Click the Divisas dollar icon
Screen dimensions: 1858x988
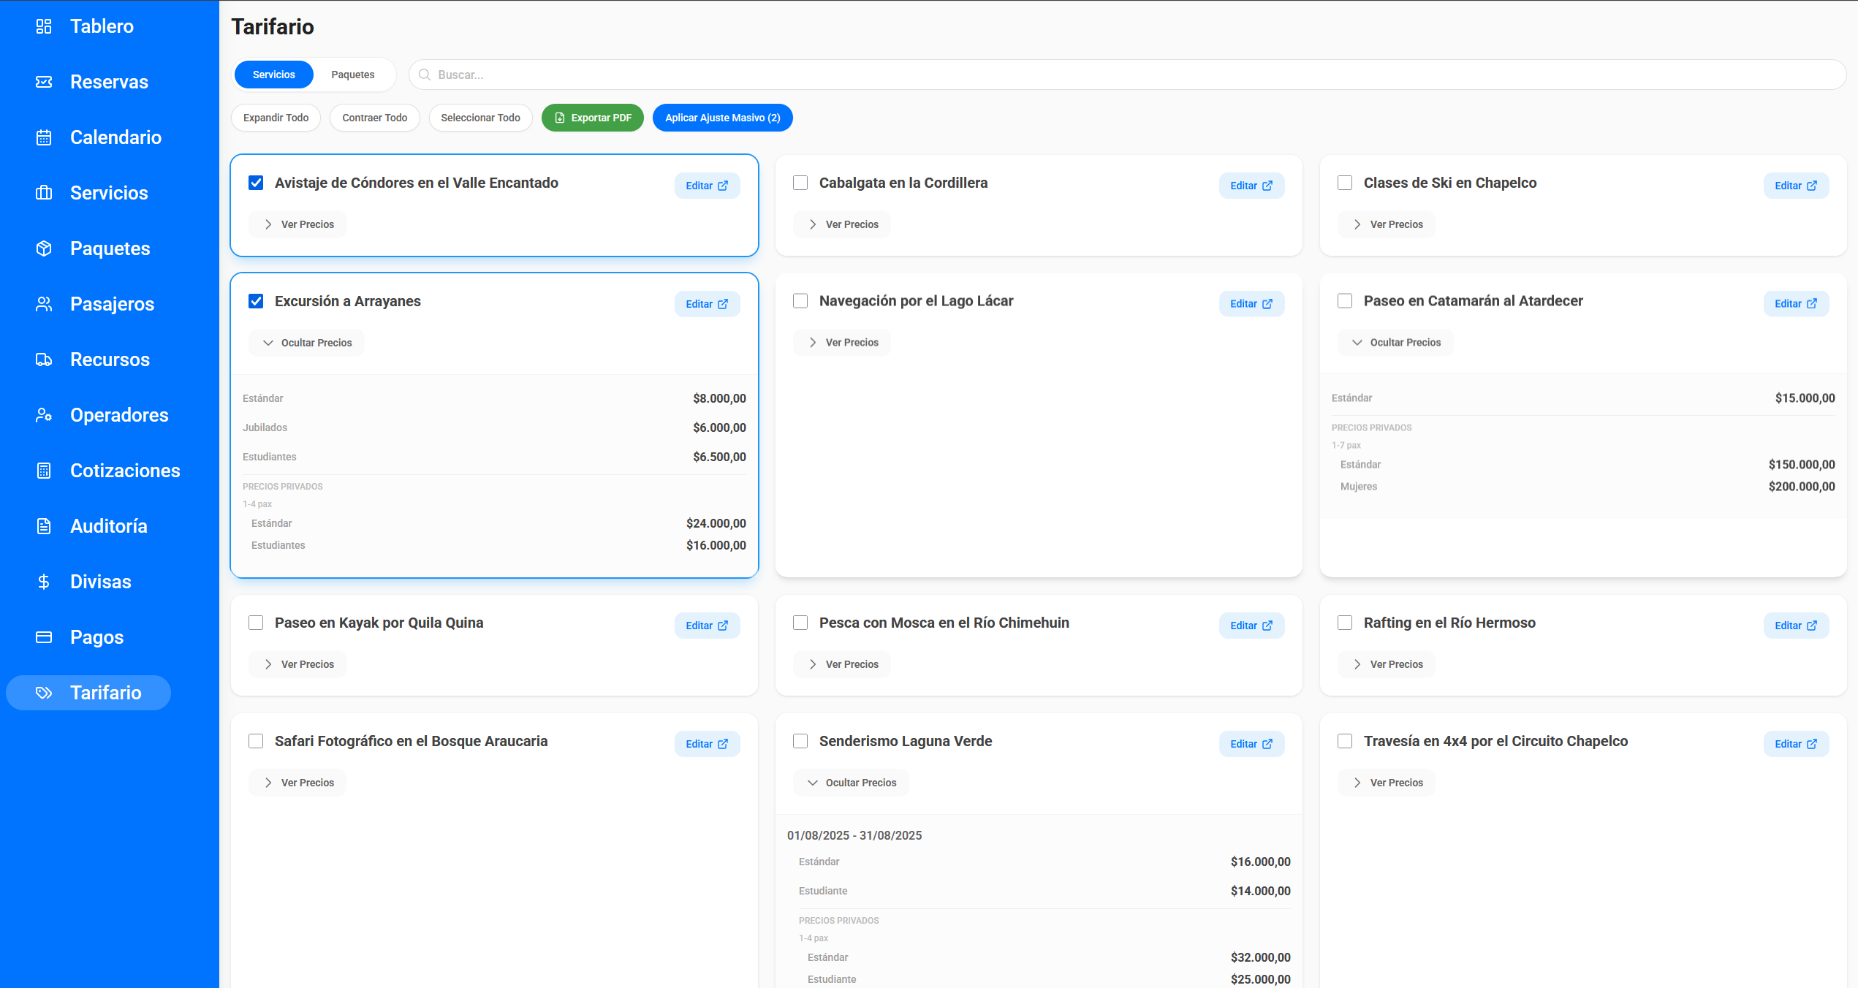pyautogui.click(x=44, y=582)
